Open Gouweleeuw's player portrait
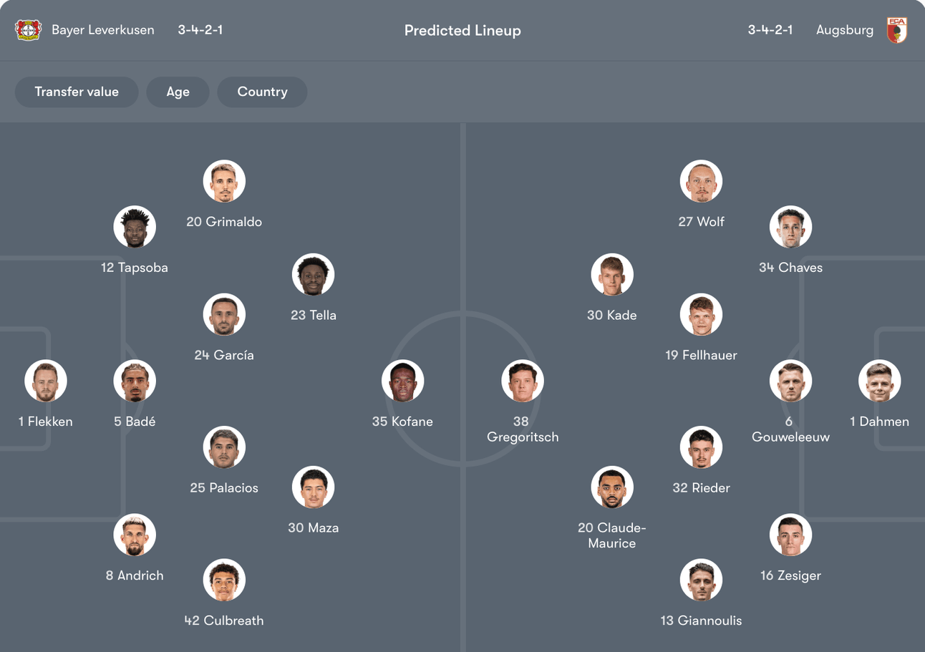925x652 pixels. click(790, 381)
